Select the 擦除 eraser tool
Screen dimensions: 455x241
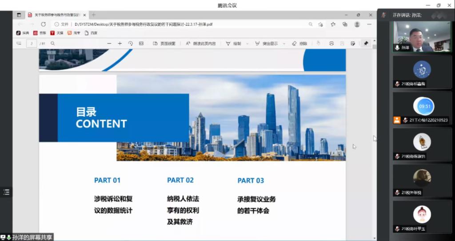pos(299,44)
